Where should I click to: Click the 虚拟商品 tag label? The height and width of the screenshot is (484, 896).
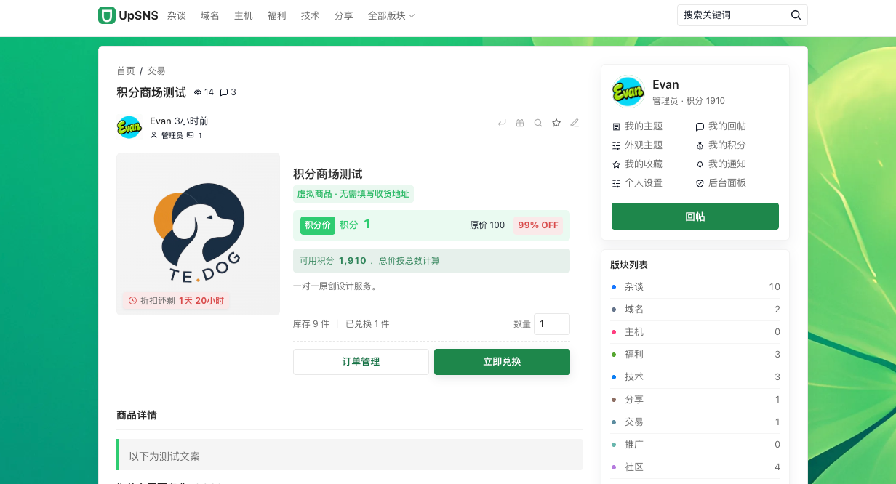pyautogui.click(x=353, y=194)
